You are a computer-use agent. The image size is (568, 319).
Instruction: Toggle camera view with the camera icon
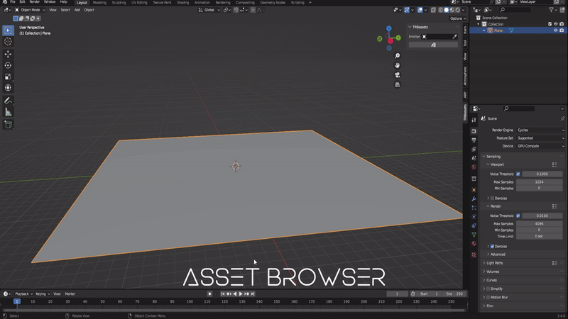(398, 75)
